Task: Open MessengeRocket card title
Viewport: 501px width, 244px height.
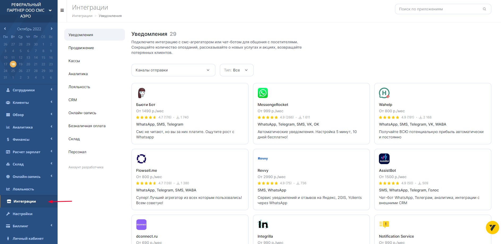Action: click(273, 105)
